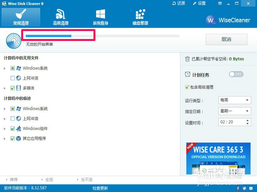This screenshot has height=192, width=257.
Task: Click the globe icon under 无用文件
Action: click(x=19, y=78)
